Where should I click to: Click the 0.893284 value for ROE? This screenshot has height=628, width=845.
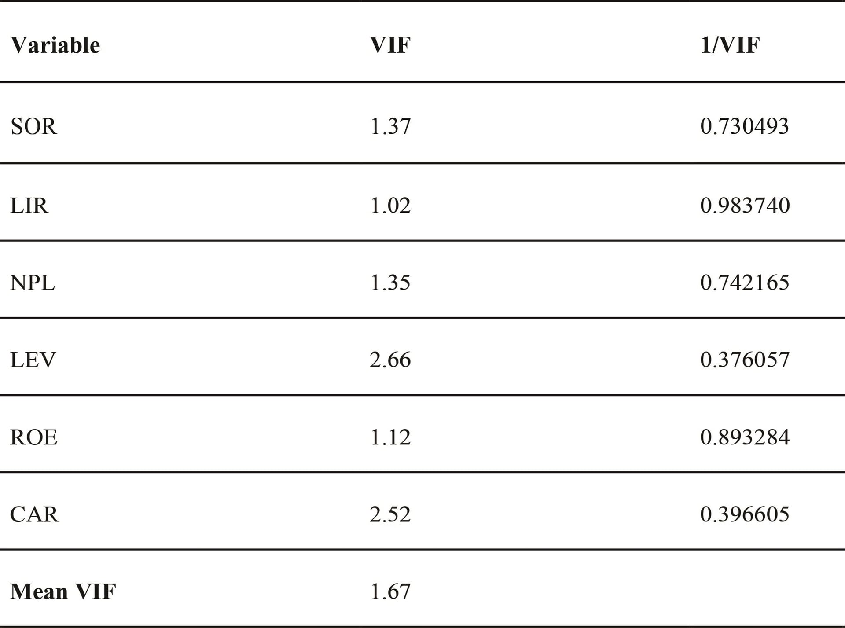pyautogui.click(x=745, y=437)
